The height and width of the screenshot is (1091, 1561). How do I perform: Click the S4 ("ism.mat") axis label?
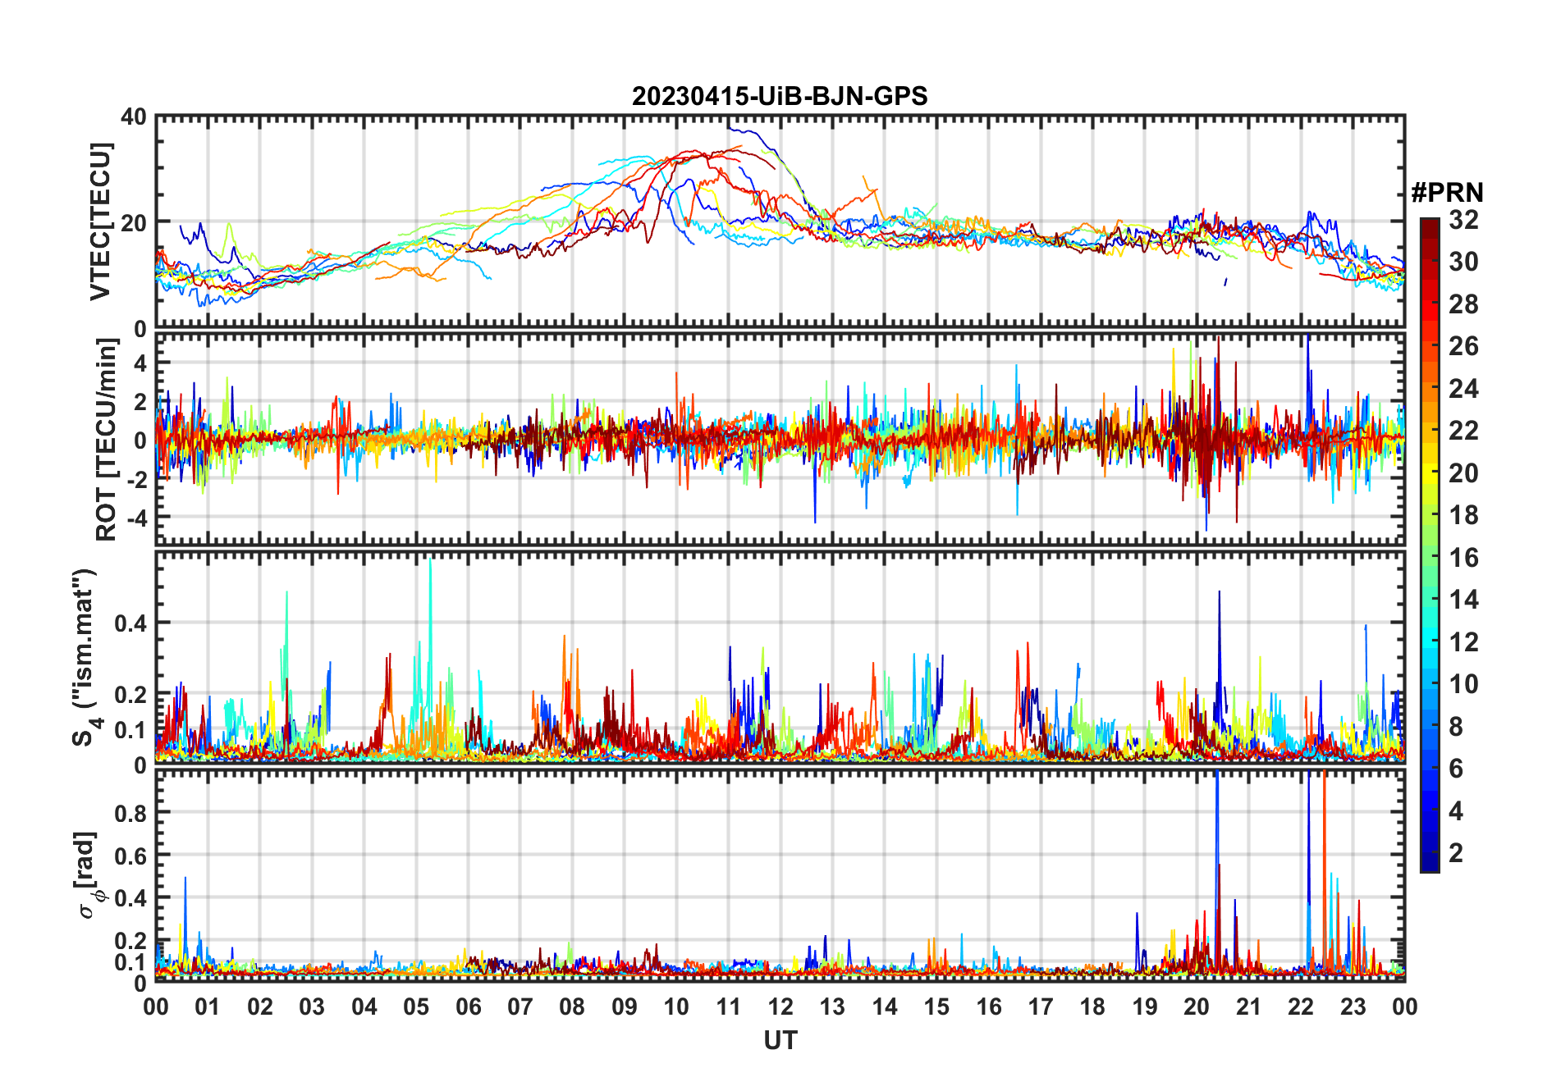click(85, 656)
